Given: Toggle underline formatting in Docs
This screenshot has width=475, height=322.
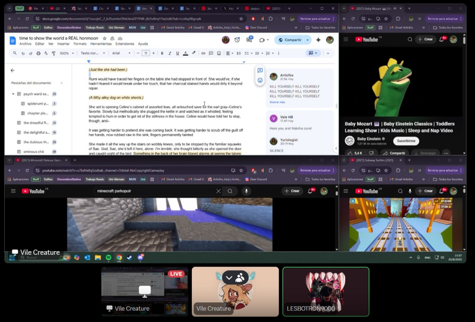Looking at the screenshot, I should [x=178, y=53].
